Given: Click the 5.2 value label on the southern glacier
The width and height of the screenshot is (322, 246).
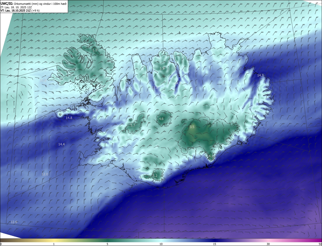Looking at the screenshot, I should 155,176.
